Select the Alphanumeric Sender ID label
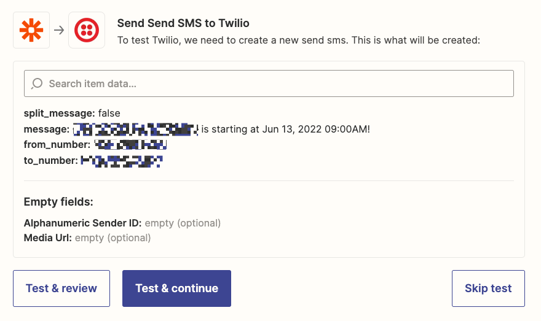Viewport: 541px width, 321px height. (x=83, y=223)
